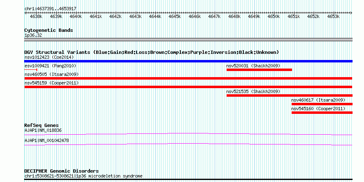This screenshot has height=182, width=364.
Task: Click the 4650k ruler tick label
Action: pyautogui.click(x=274, y=17)
